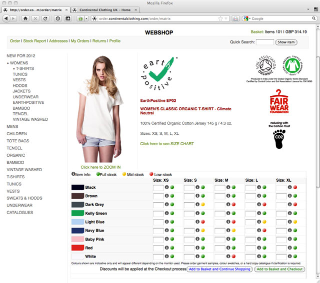The image size is (320, 283).
Task: Open the Stock Report menu link
Action: [x=34, y=41]
